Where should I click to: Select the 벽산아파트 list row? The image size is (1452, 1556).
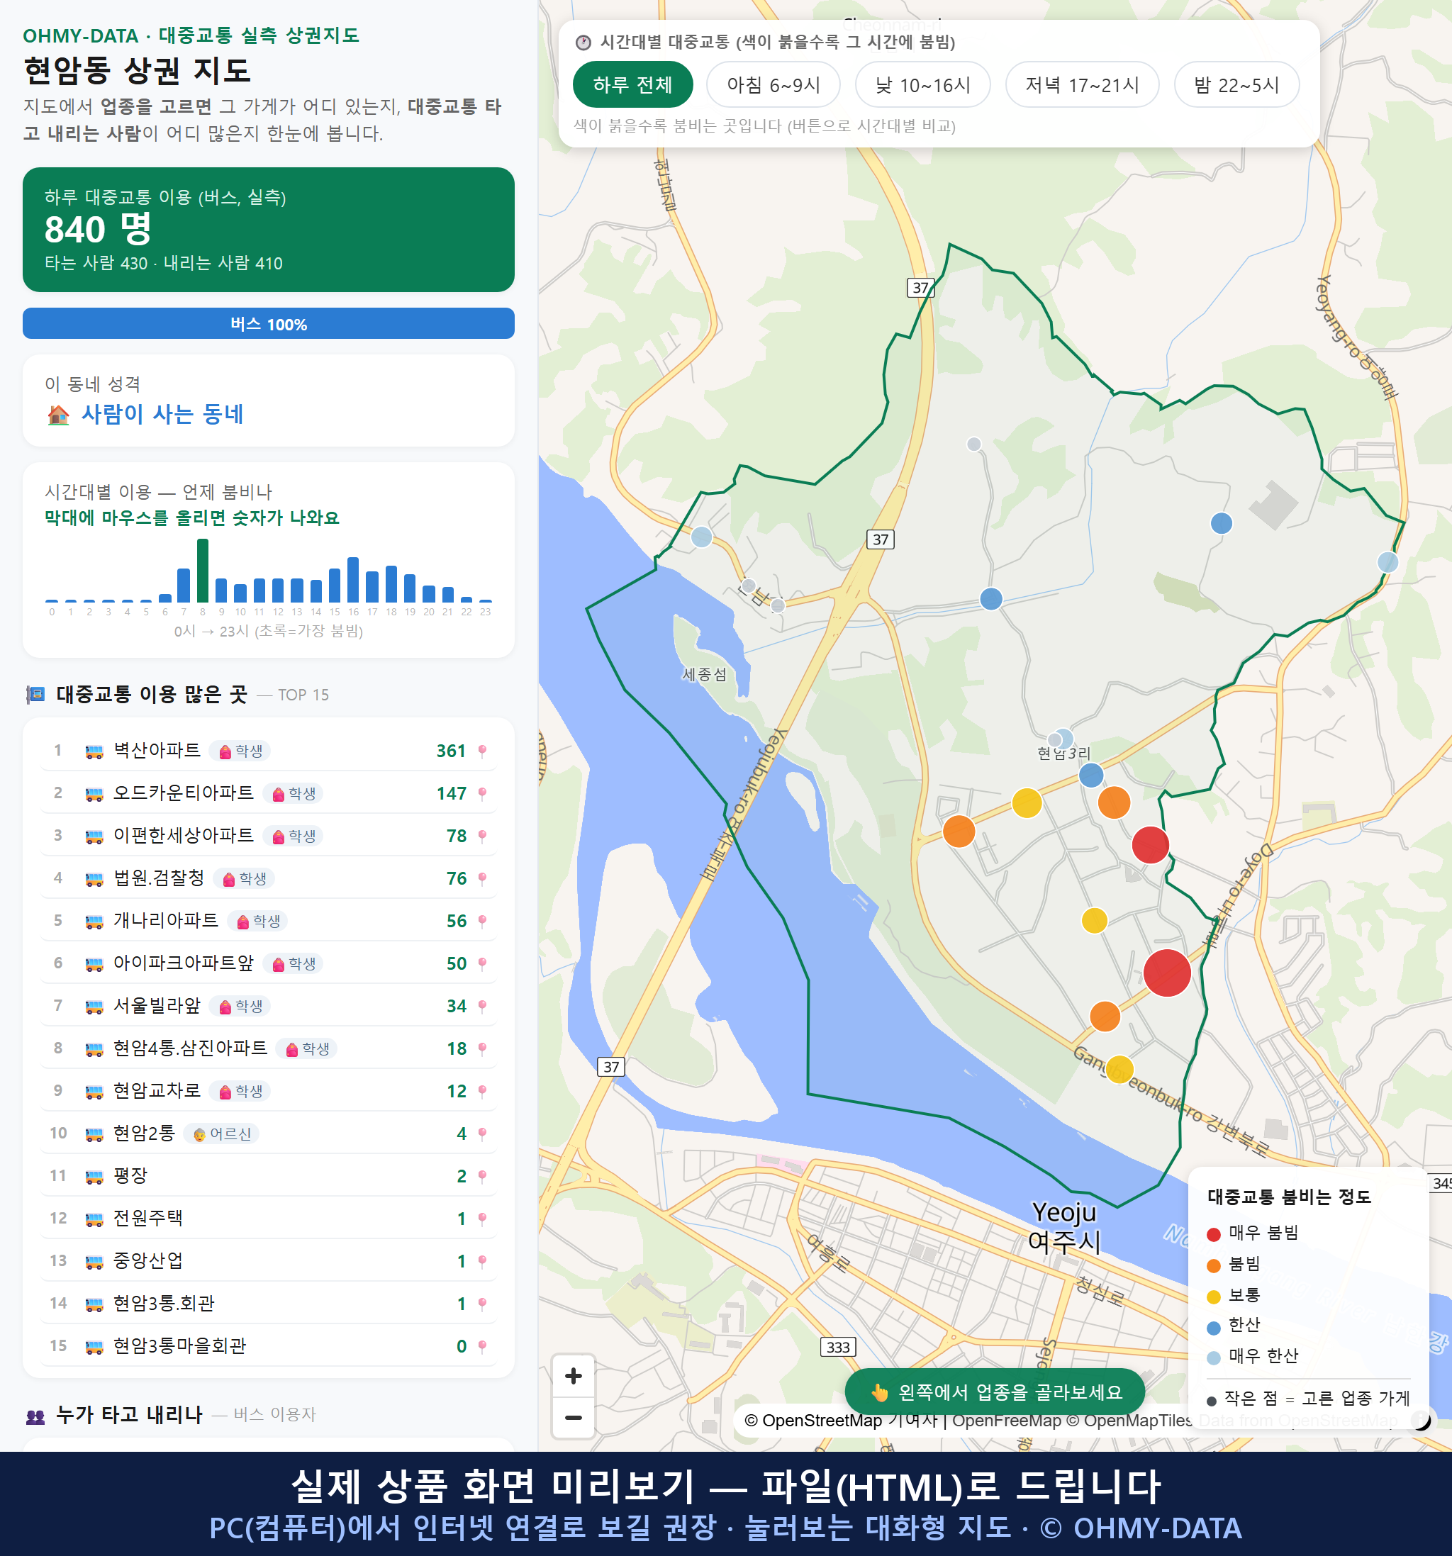click(269, 751)
